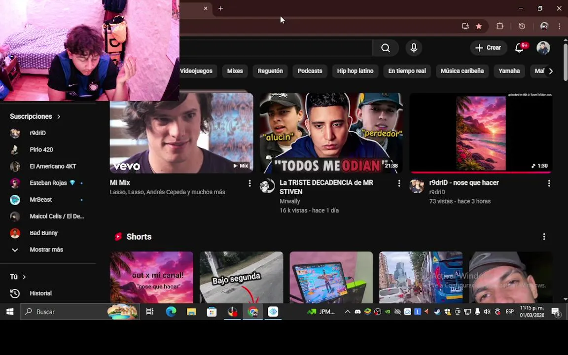
Task: Open options for La TRISTE DECADENCIA video
Action: 399,183
